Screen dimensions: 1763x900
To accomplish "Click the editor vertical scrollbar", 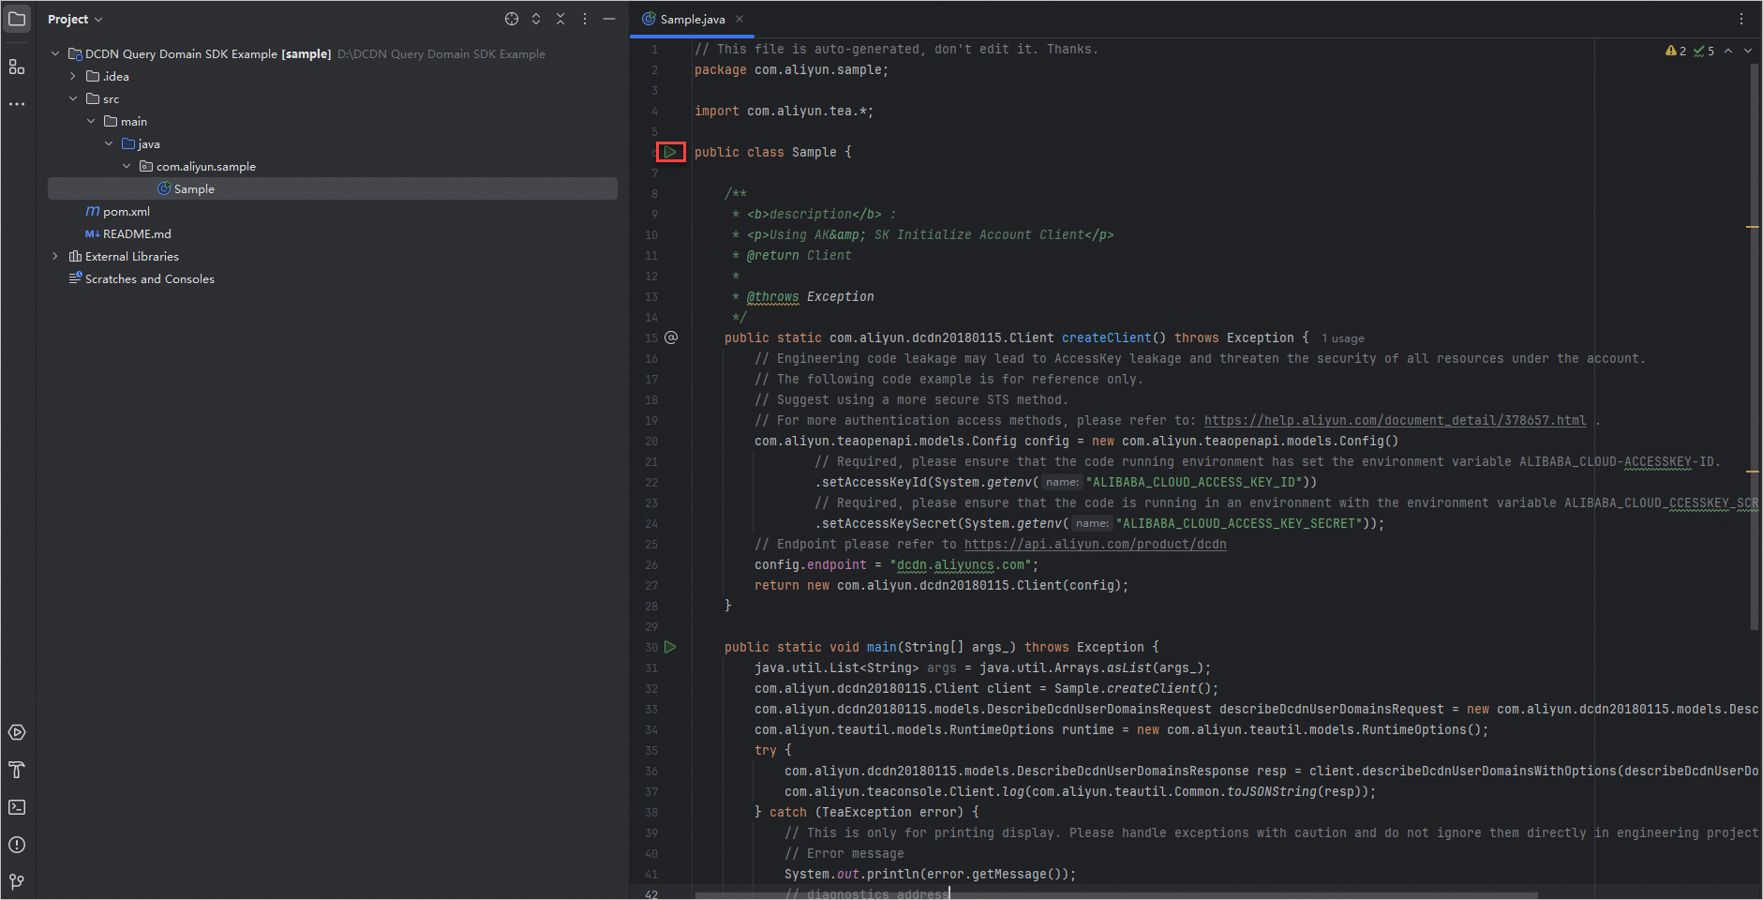I will coord(1754,347).
